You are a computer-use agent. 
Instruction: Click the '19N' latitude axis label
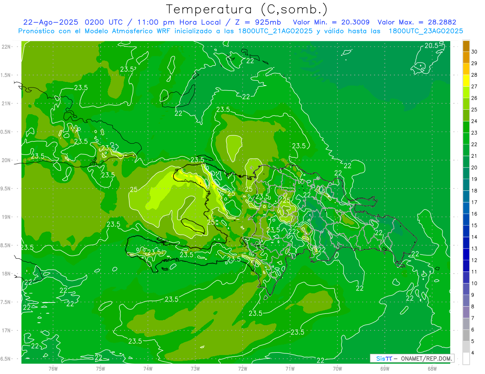click(6, 217)
